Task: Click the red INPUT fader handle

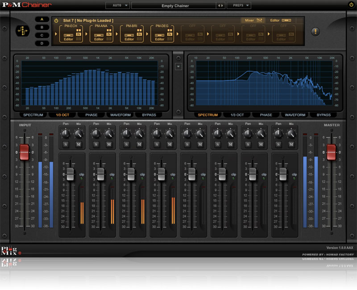Action: click(24, 152)
